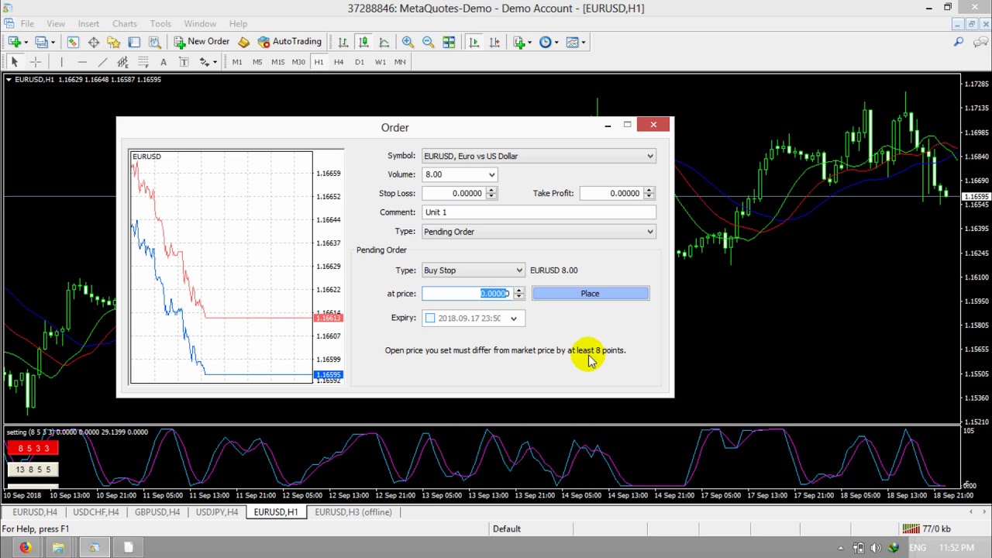Image resolution: width=992 pixels, height=558 pixels.
Task: Switch to H4 timeframe
Action: tap(339, 62)
